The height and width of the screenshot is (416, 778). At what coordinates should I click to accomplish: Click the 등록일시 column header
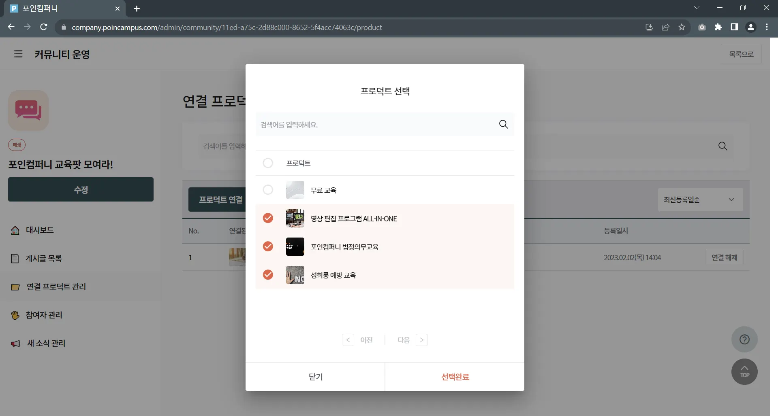click(x=616, y=231)
